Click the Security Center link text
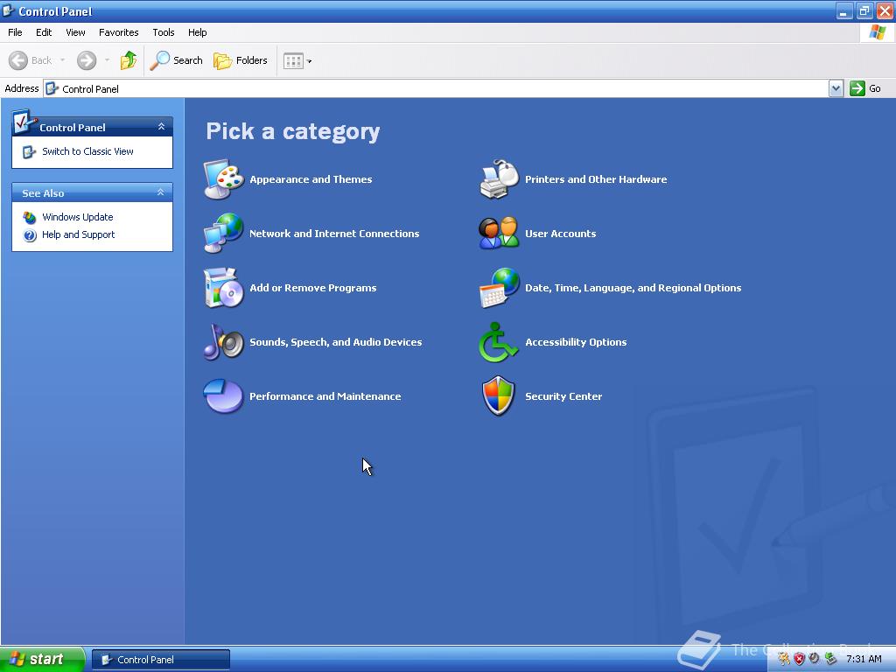 (x=563, y=396)
